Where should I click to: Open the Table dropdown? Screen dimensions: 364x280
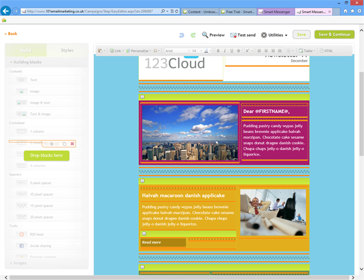coord(307,50)
